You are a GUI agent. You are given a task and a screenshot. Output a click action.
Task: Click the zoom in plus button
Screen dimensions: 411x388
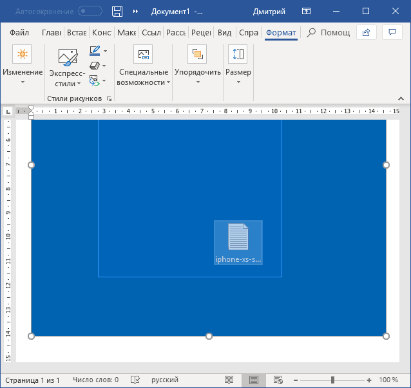(369, 380)
